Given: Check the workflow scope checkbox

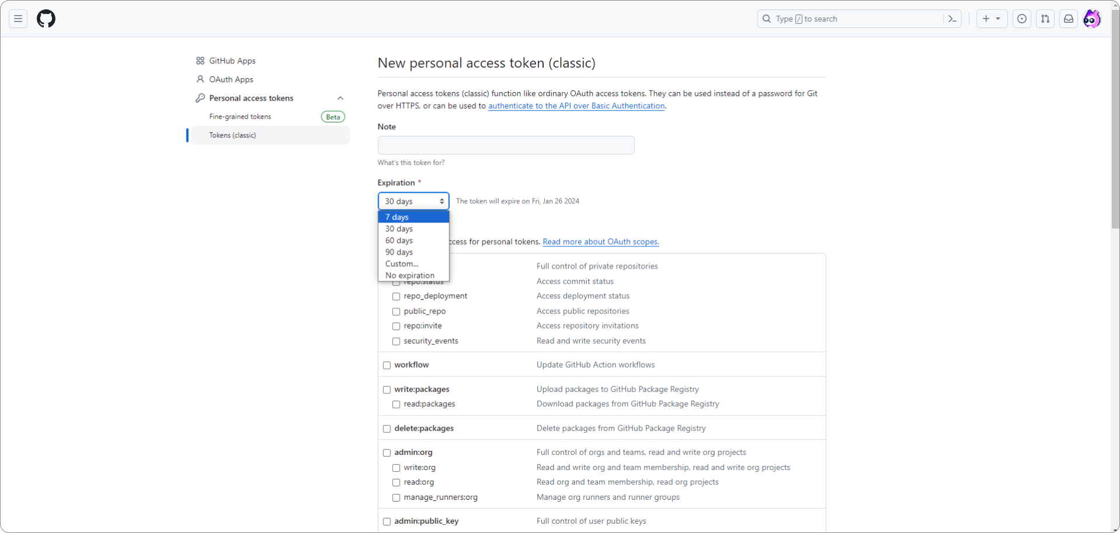Looking at the screenshot, I should coord(387,365).
